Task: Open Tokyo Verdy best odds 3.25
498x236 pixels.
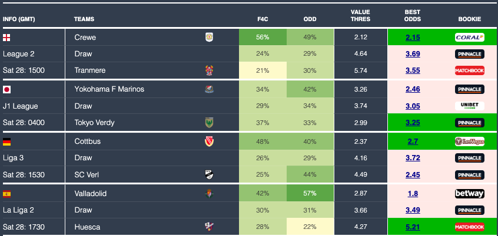Action: [x=413, y=122]
